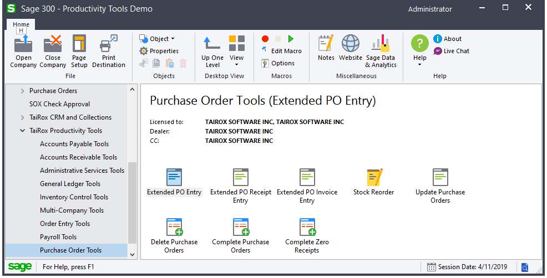Click tree scrollbar down arrow
Viewport: 547px width, 278px height.
132,254
